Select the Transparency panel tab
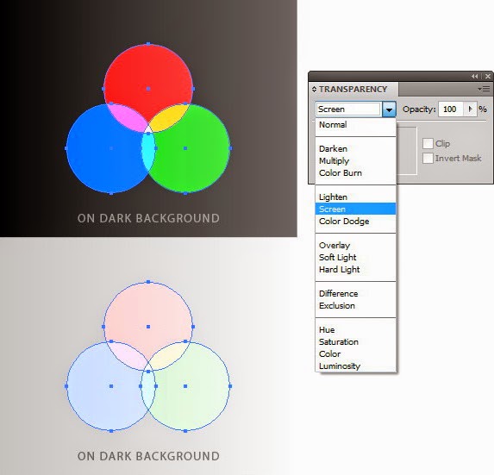The width and height of the screenshot is (494, 475). 353,90
